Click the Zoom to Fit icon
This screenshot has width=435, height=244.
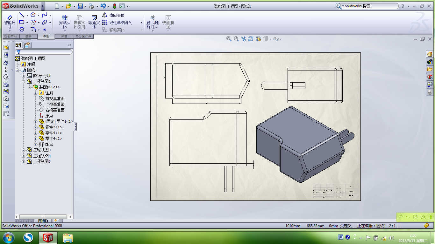click(x=229, y=39)
